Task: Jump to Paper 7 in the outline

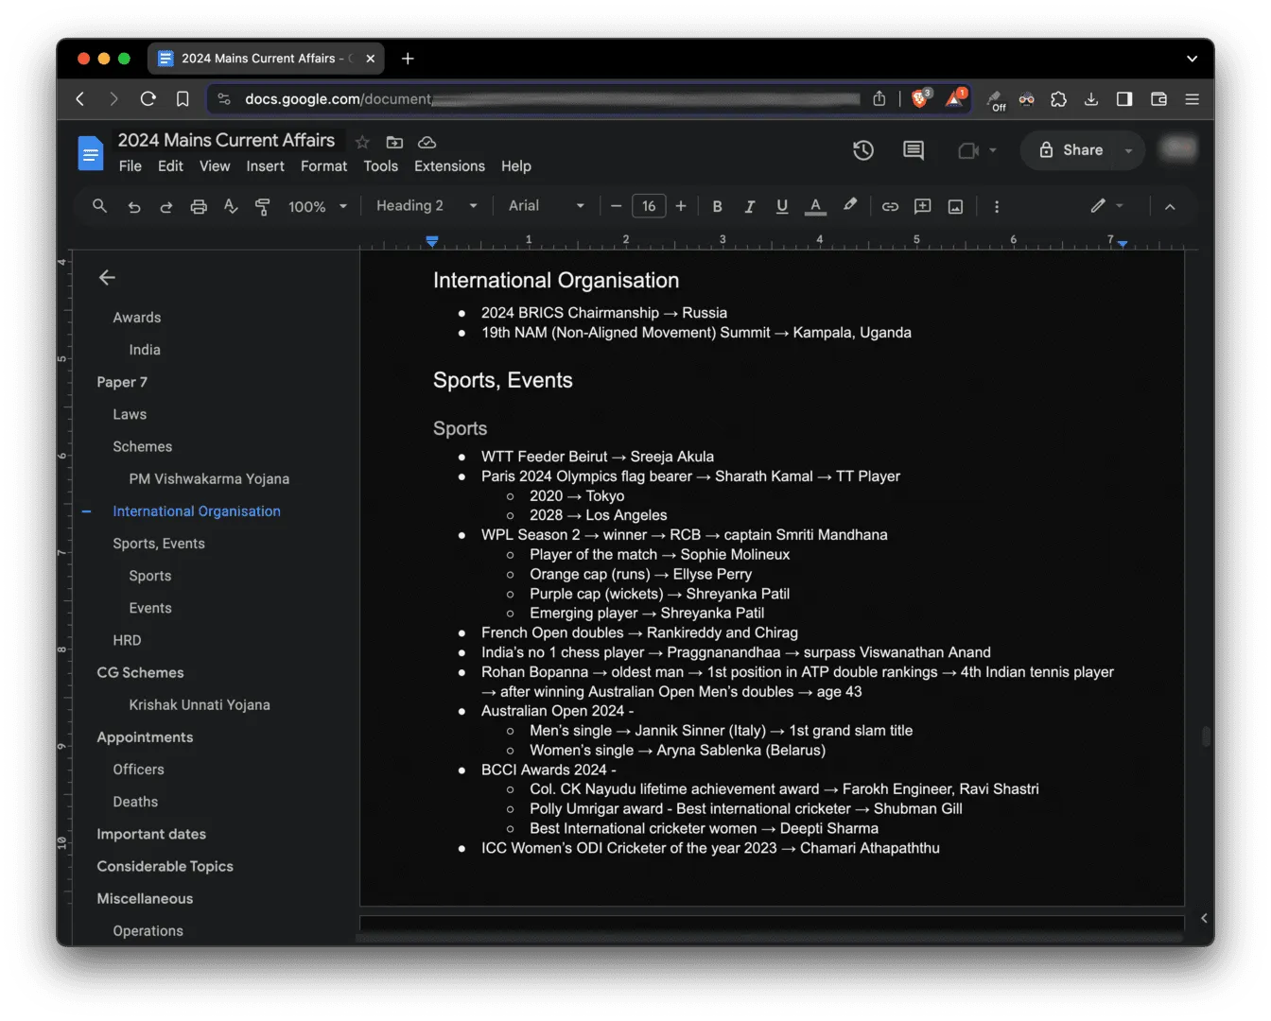Action: (122, 382)
